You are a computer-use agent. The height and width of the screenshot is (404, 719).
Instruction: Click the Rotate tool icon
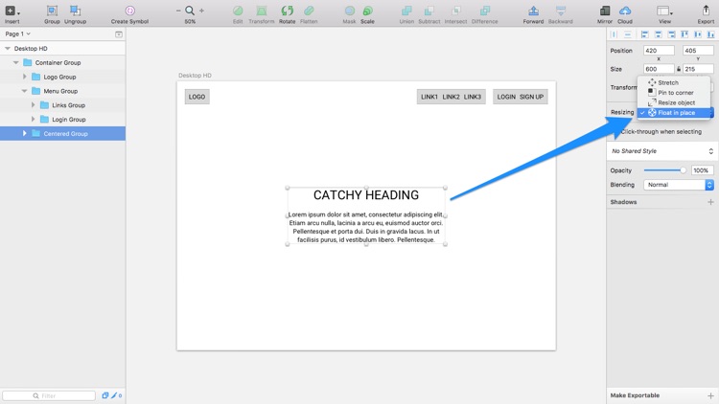pyautogui.click(x=287, y=11)
